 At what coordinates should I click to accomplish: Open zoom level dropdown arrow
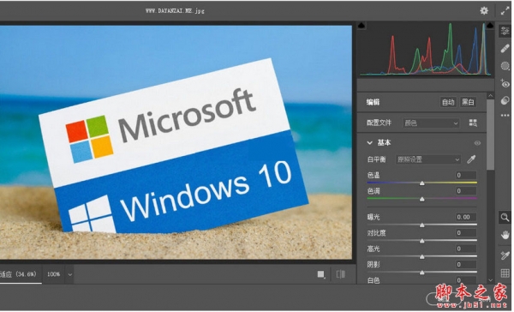tap(70, 274)
